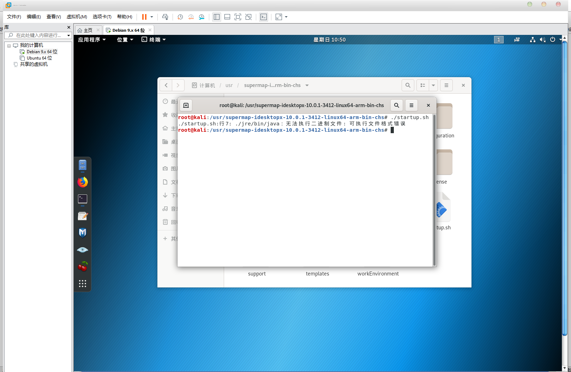The height and width of the screenshot is (372, 571).
Task: Click the clock 星期日 10:50
Action: (x=330, y=40)
